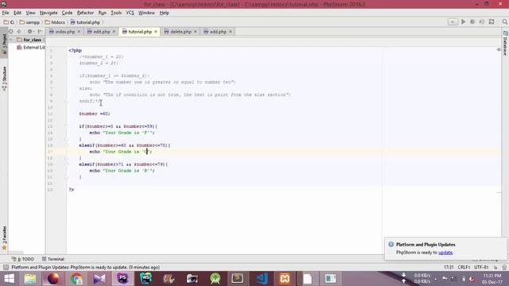
Task: Switch to the index.php editor tab
Action: click(x=65, y=32)
